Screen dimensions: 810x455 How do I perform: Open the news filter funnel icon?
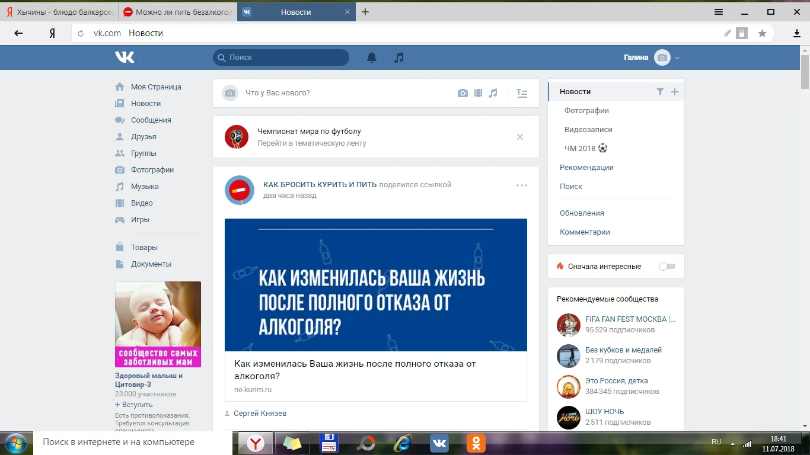tap(660, 92)
